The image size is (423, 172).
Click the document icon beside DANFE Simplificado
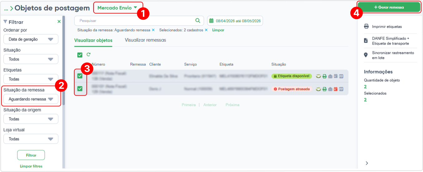[366, 41]
